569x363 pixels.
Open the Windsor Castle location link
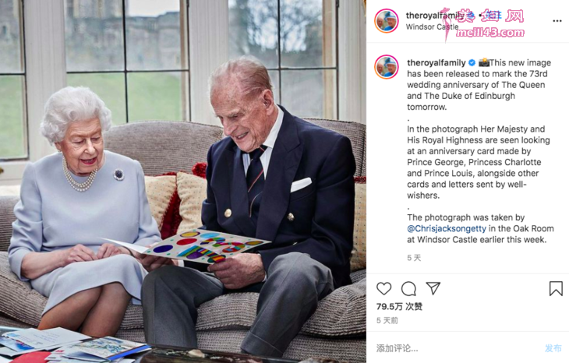432,26
